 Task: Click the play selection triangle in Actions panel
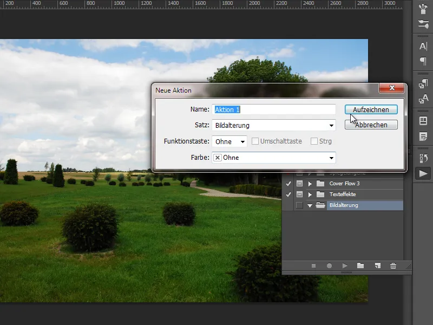coord(345,265)
